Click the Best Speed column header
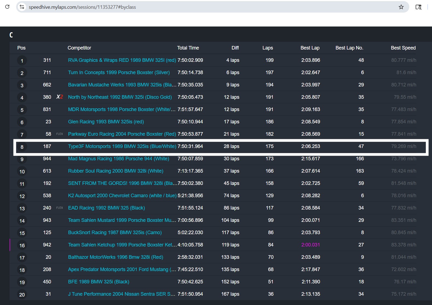Image resolution: width=432 pixels, height=305 pixels. pyautogui.click(x=403, y=48)
